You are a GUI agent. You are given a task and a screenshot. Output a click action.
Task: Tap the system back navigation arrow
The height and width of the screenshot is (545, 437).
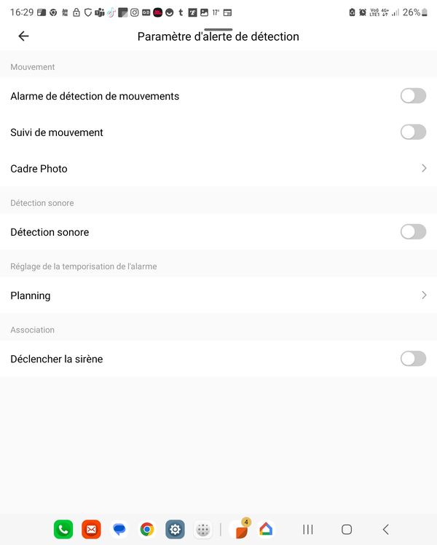point(385,530)
